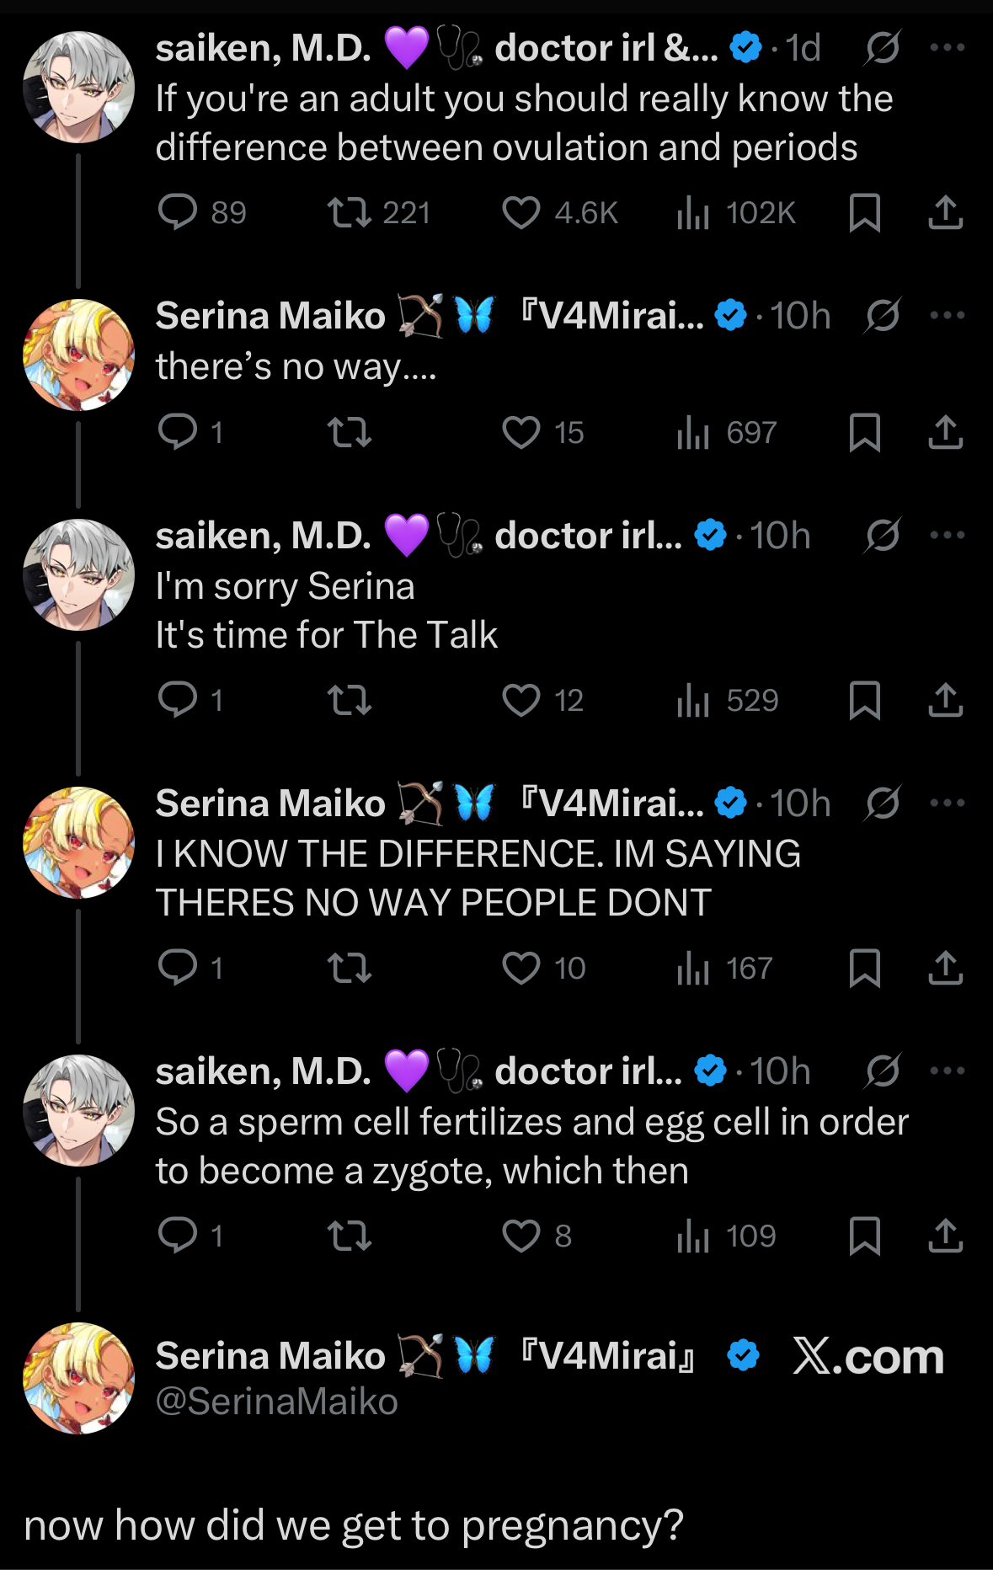Open saiken, M.D. profile name on first tweet

264,48
